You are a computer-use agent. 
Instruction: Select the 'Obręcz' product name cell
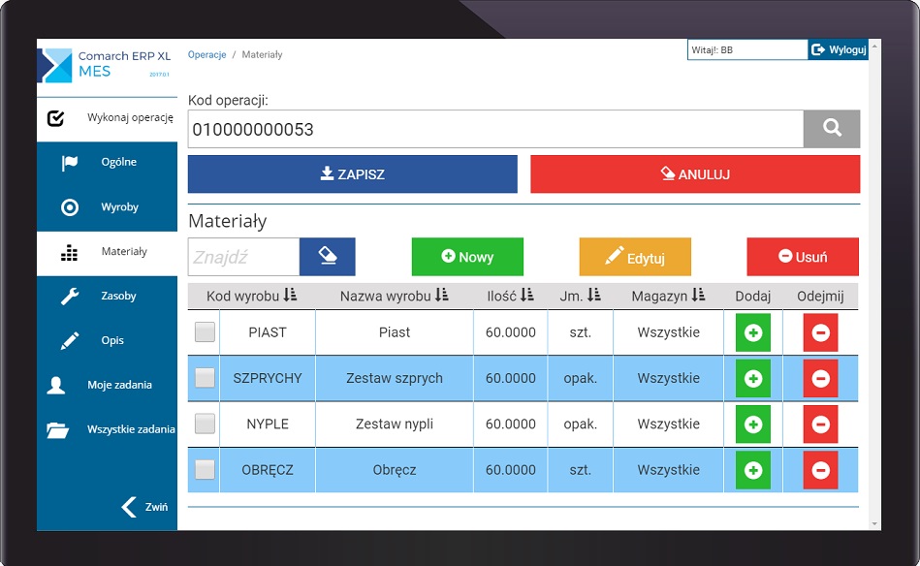click(395, 470)
